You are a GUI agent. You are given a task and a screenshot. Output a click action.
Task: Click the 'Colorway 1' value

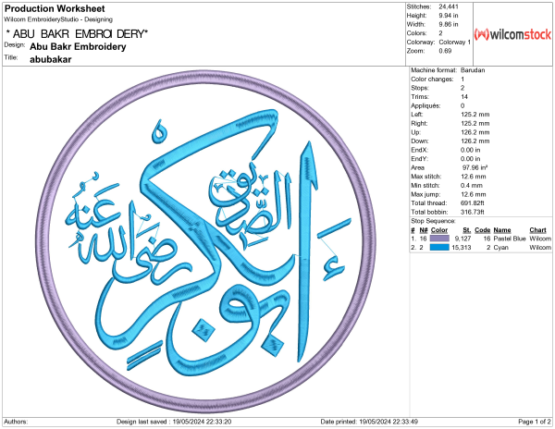pos(455,43)
